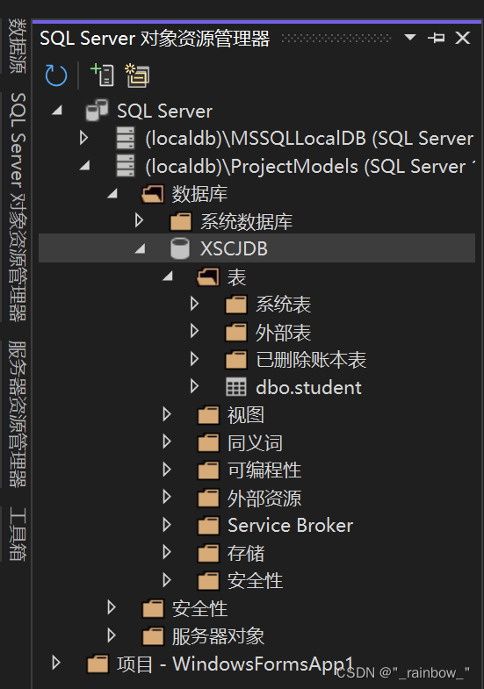Screen dimensions: 484x689
Task: Click the Add SQL Server icon
Action: coord(102,75)
